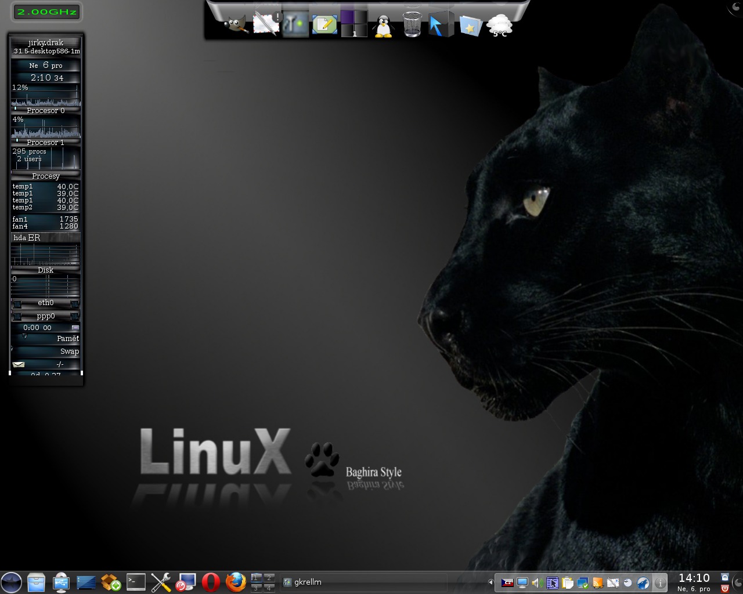Viewport: 743px width, 594px height.
Task: Open the trash bin in top dock
Action: click(x=412, y=25)
